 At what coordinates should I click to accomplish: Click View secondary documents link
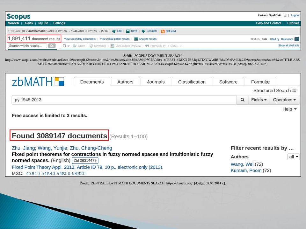[80, 39]
